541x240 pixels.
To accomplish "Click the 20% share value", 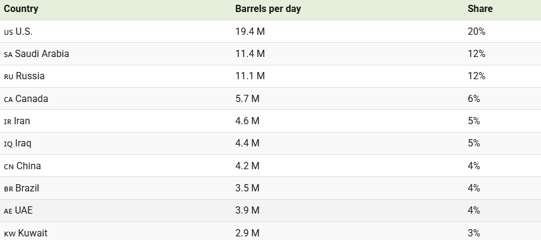I will pyautogui.click(x=476, y=31).
